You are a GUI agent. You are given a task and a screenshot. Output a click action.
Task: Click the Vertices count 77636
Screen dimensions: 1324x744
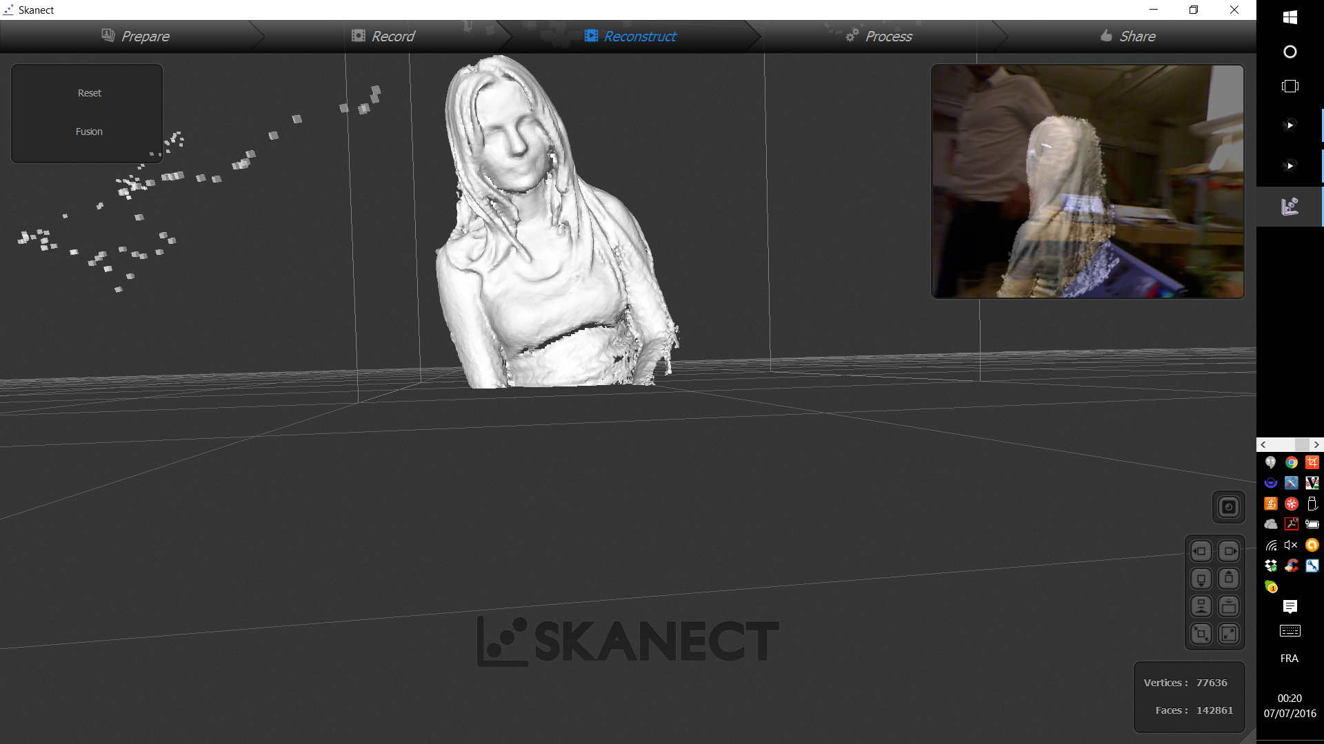(1212, 683)
